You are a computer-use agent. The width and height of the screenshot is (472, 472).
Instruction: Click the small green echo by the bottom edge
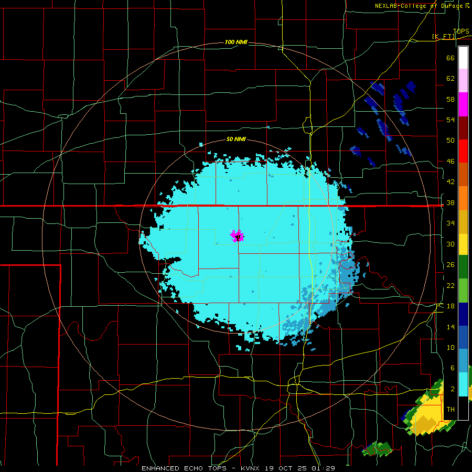[x=378, y=449]
